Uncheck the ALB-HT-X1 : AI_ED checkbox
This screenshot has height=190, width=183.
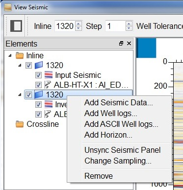point(38,85)
